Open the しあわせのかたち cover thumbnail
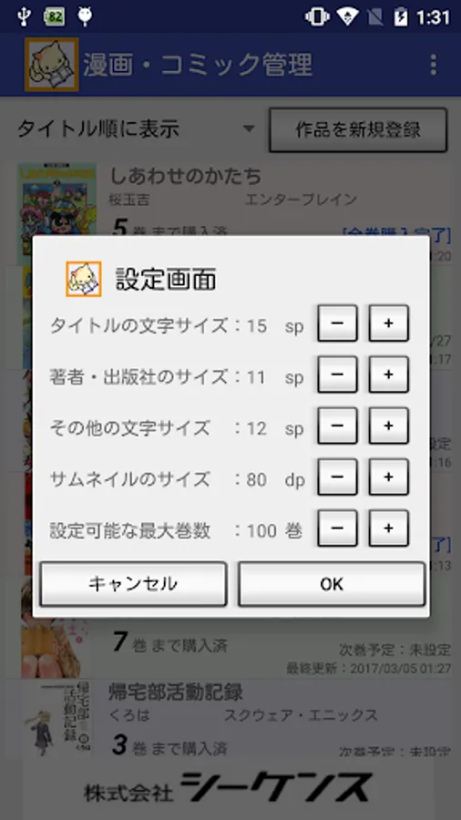Image resolution: width=461 pixels, height=820 pixels. [x=57, y=213]
